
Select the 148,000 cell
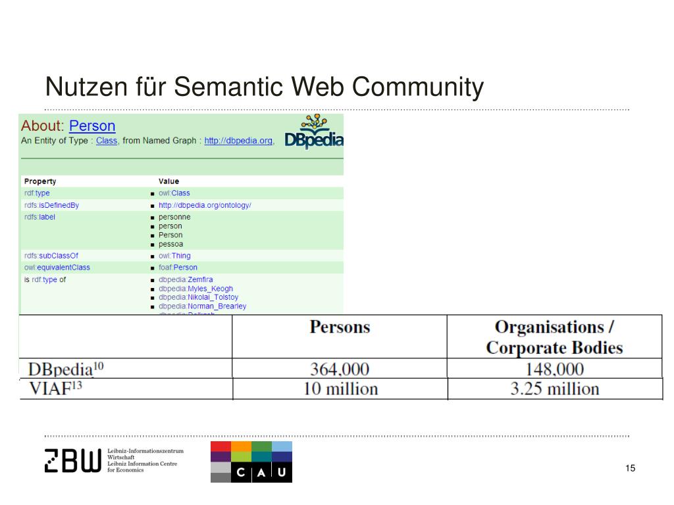pos(554,370)
